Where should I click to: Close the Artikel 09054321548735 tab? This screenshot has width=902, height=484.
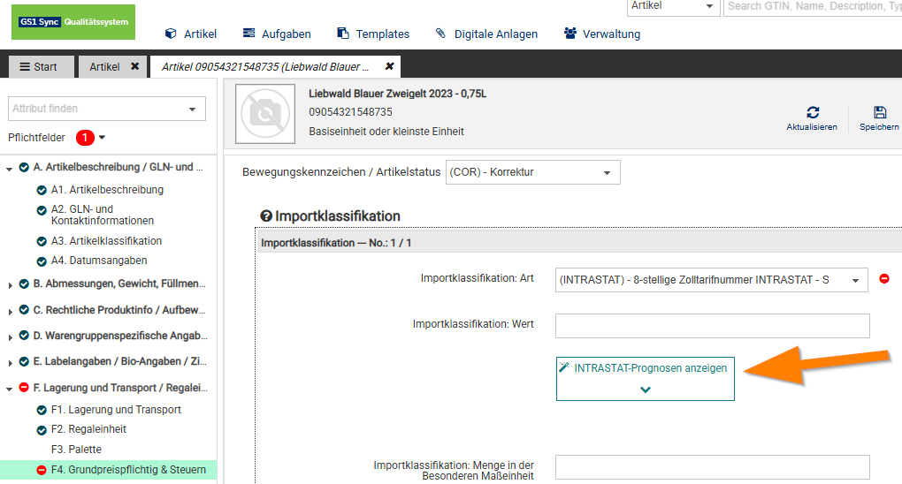tap(389, 66)
